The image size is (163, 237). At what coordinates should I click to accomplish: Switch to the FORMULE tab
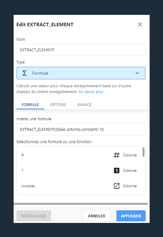click(30, 105)
